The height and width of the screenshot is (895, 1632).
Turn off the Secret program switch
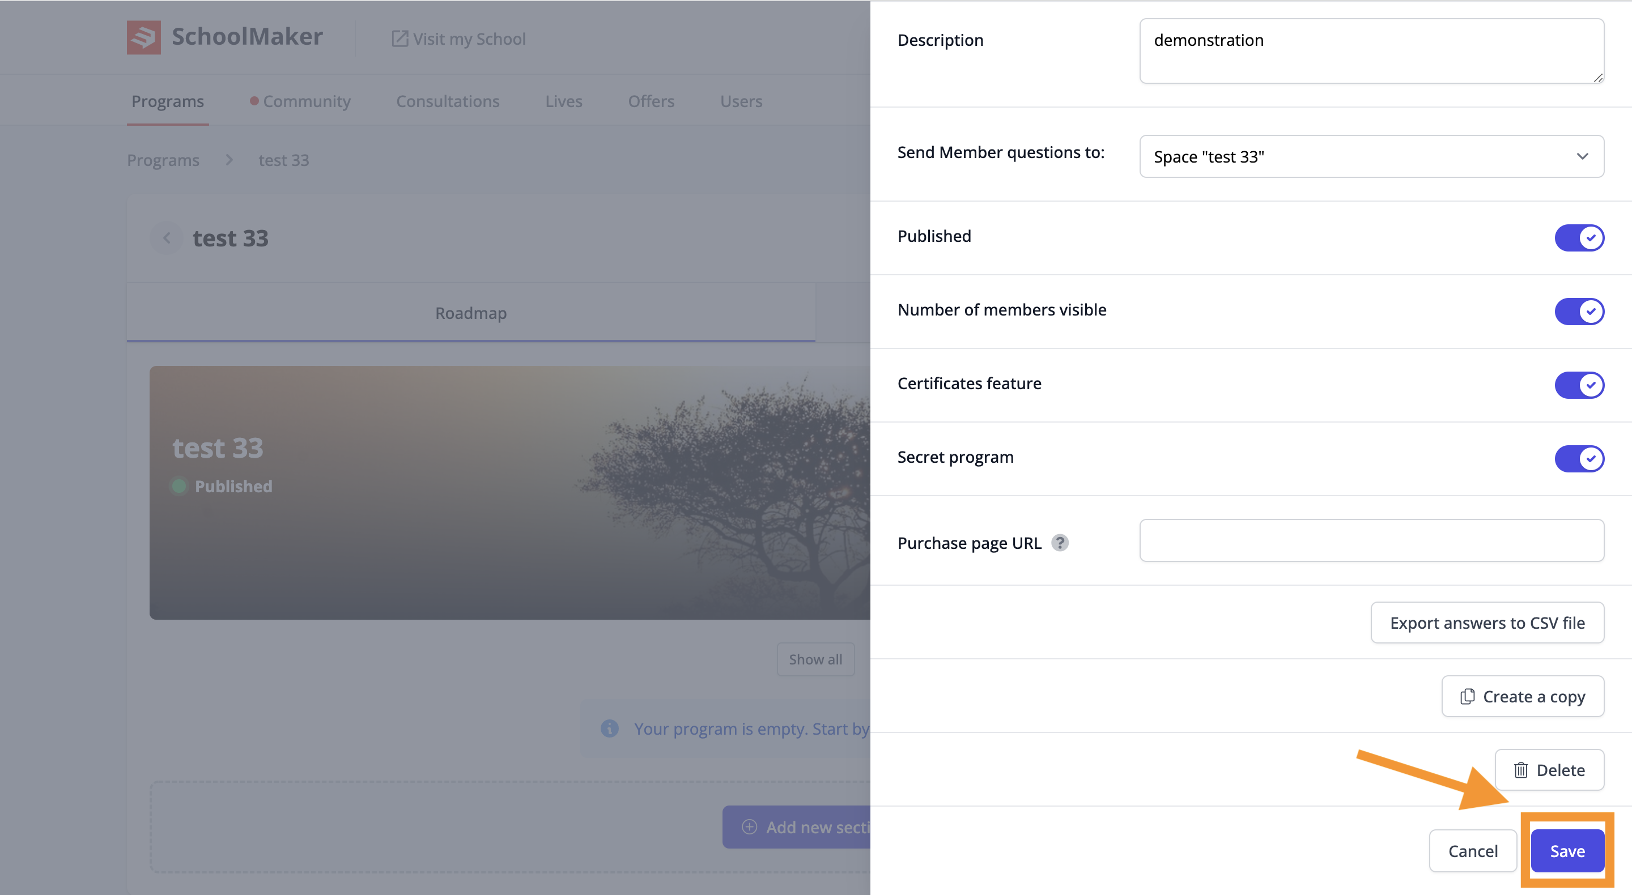pos(1579,459)
